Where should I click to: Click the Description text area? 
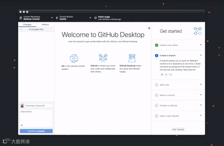[36, 118]
